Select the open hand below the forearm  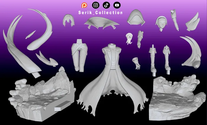137,63
